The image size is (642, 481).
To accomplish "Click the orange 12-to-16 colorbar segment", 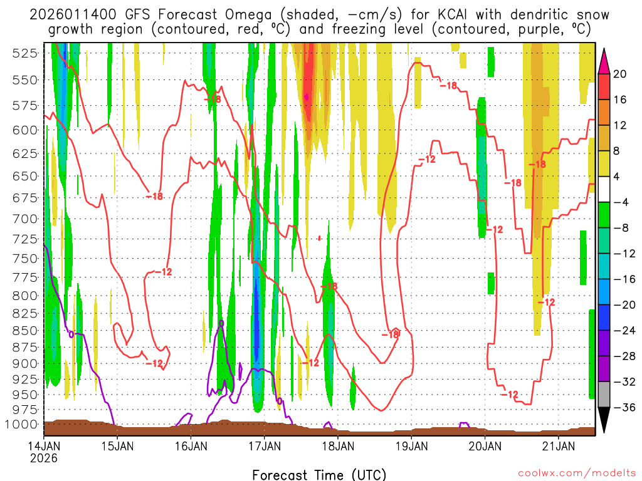I will 604,112.
